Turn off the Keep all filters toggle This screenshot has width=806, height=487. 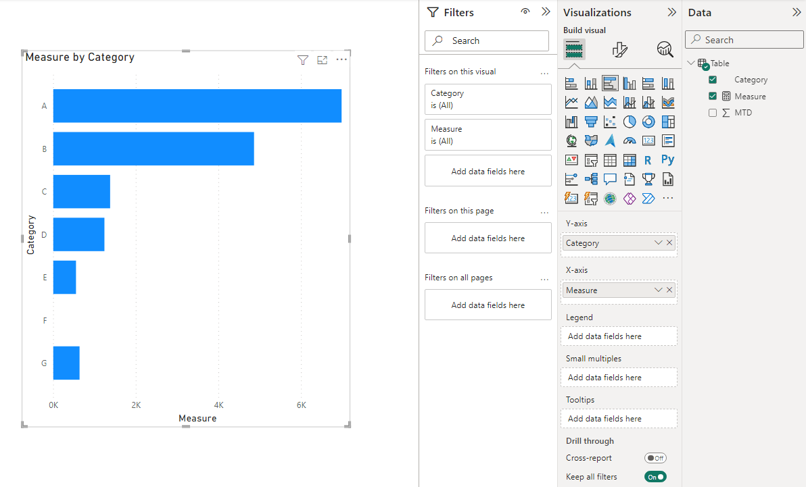pos(655,477)
